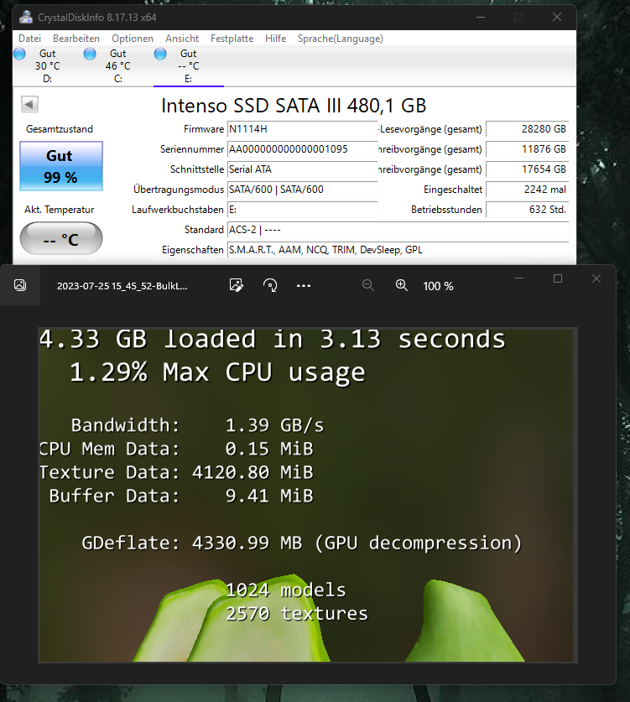Click the Seriennummer field value
The height and width of the screenshot is (702, 630).
(303, 149)
